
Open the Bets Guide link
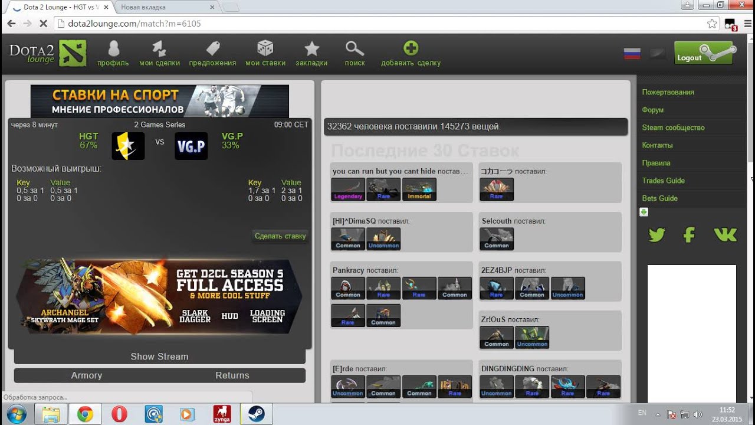tap(659, 198)
